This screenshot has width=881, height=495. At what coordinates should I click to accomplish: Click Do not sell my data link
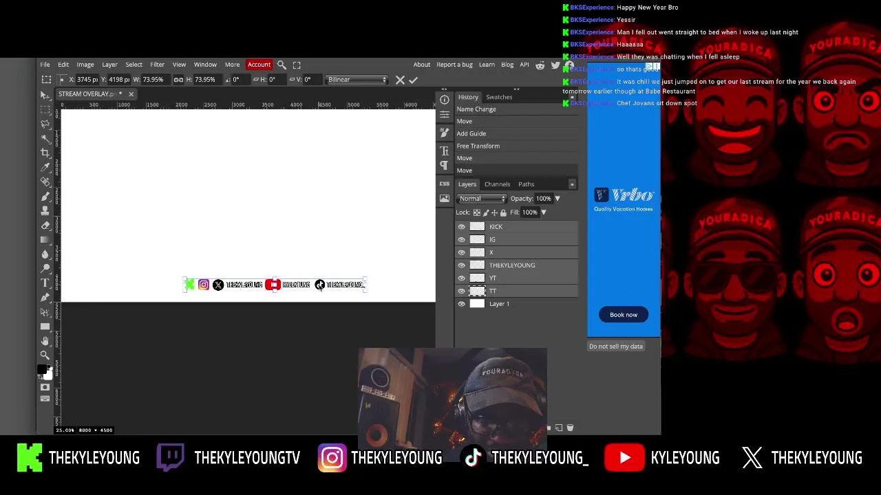pyautogui.click(x=616, y=346)
